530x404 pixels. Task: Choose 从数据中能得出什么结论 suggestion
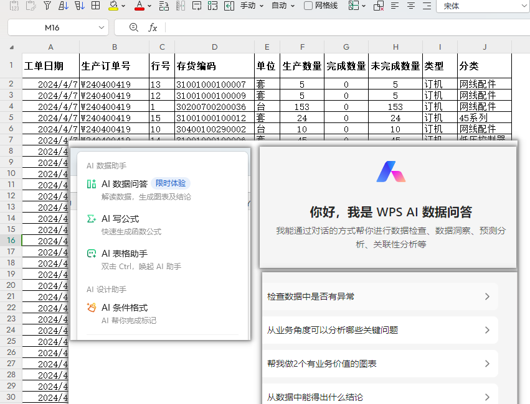pos(380,395)
